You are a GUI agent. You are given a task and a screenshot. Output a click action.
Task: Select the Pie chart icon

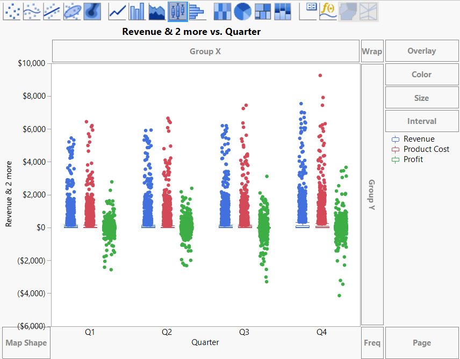[243, 11]
